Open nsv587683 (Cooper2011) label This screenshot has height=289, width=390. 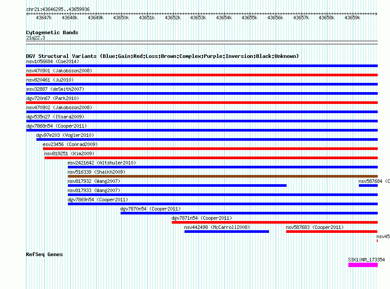click(x=315, y=227)
